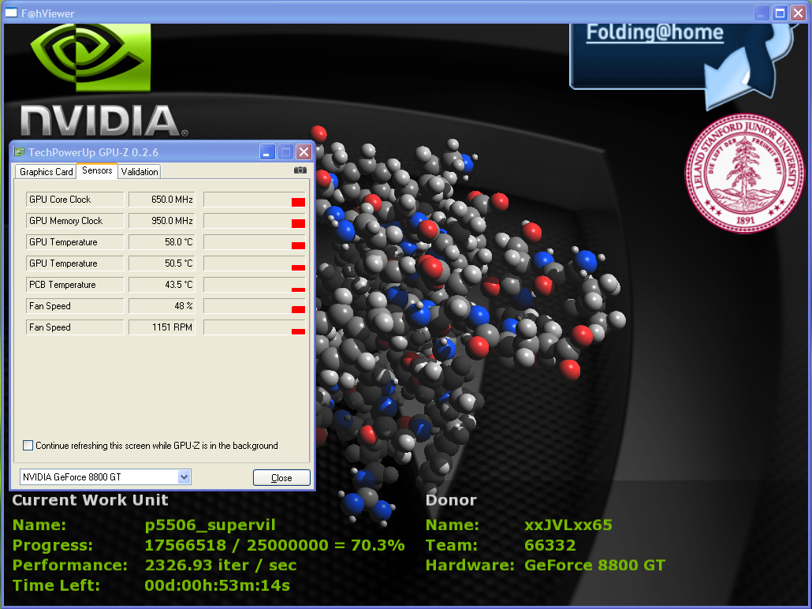Click the PCB Temperature label

coord(75,285)
